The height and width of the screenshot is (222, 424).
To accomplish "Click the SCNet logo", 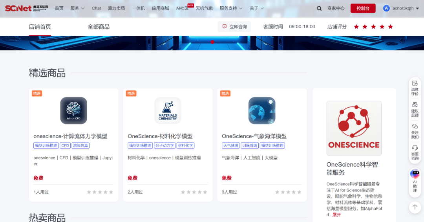I will coord(27,8).
